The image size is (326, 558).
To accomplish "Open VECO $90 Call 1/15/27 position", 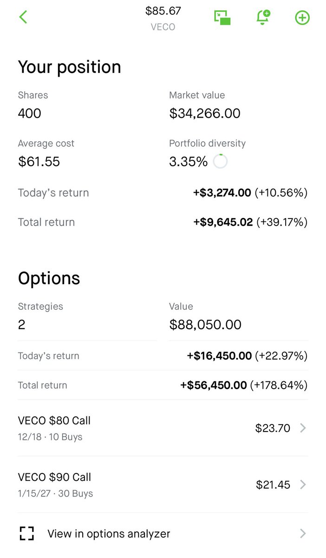I will tap(163, 485).
